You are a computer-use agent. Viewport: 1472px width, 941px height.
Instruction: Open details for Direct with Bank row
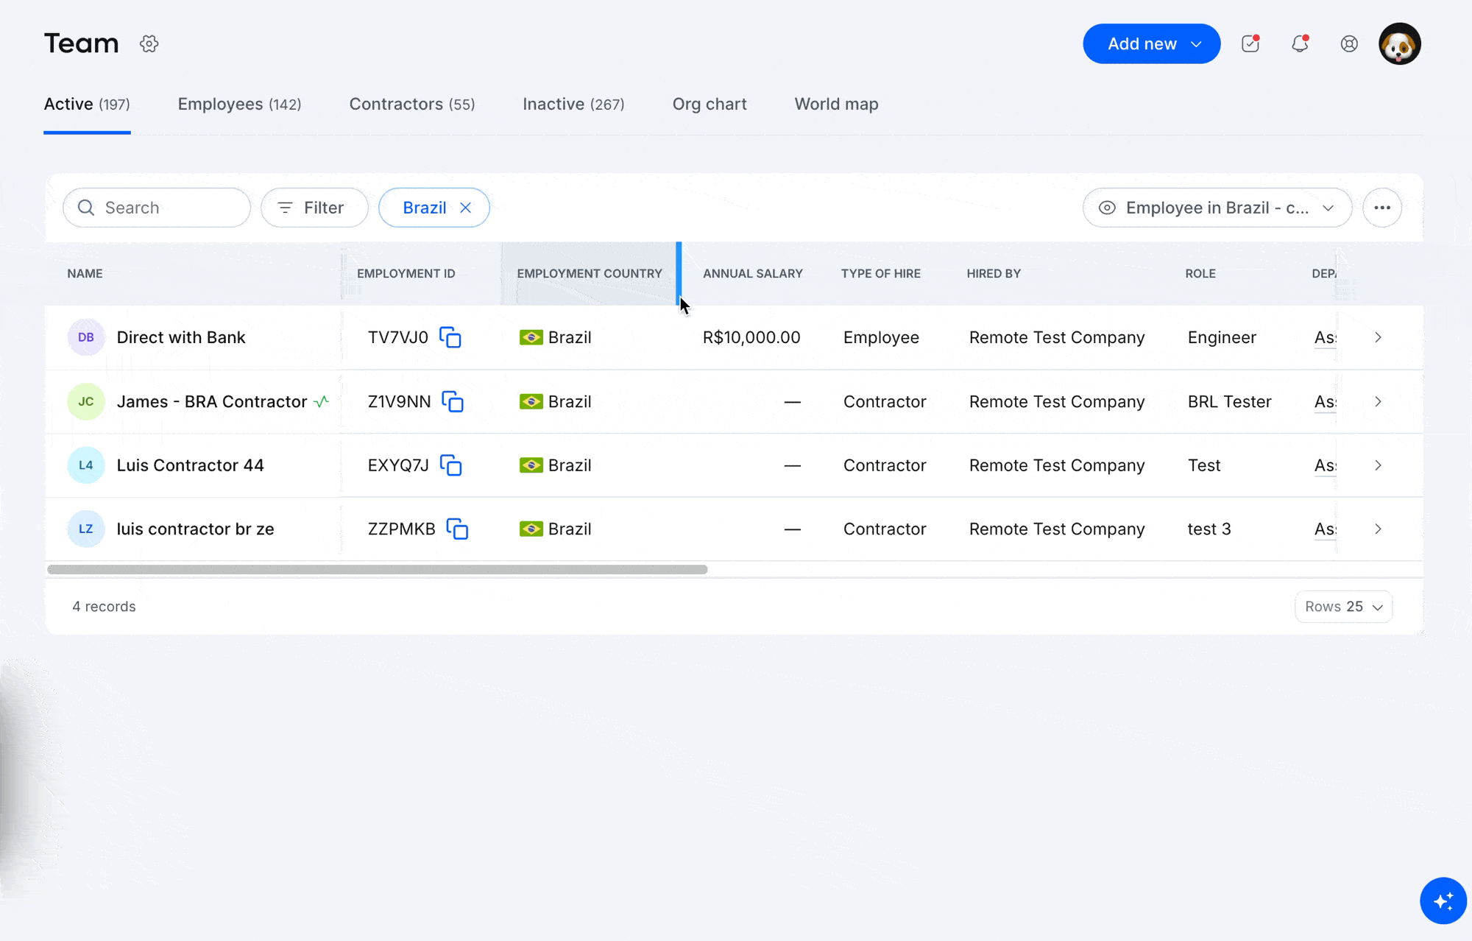pyautogui.click(x=1377, y=337)
